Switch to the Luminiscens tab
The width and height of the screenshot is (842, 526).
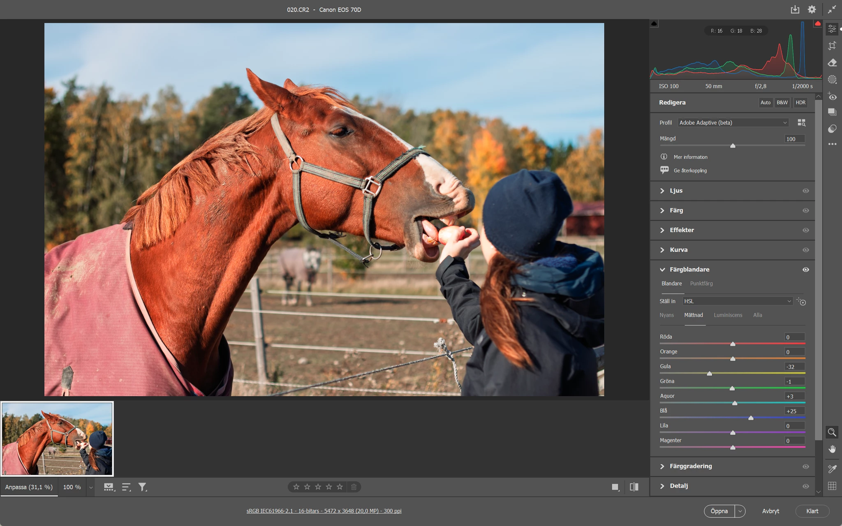point(728,315)
